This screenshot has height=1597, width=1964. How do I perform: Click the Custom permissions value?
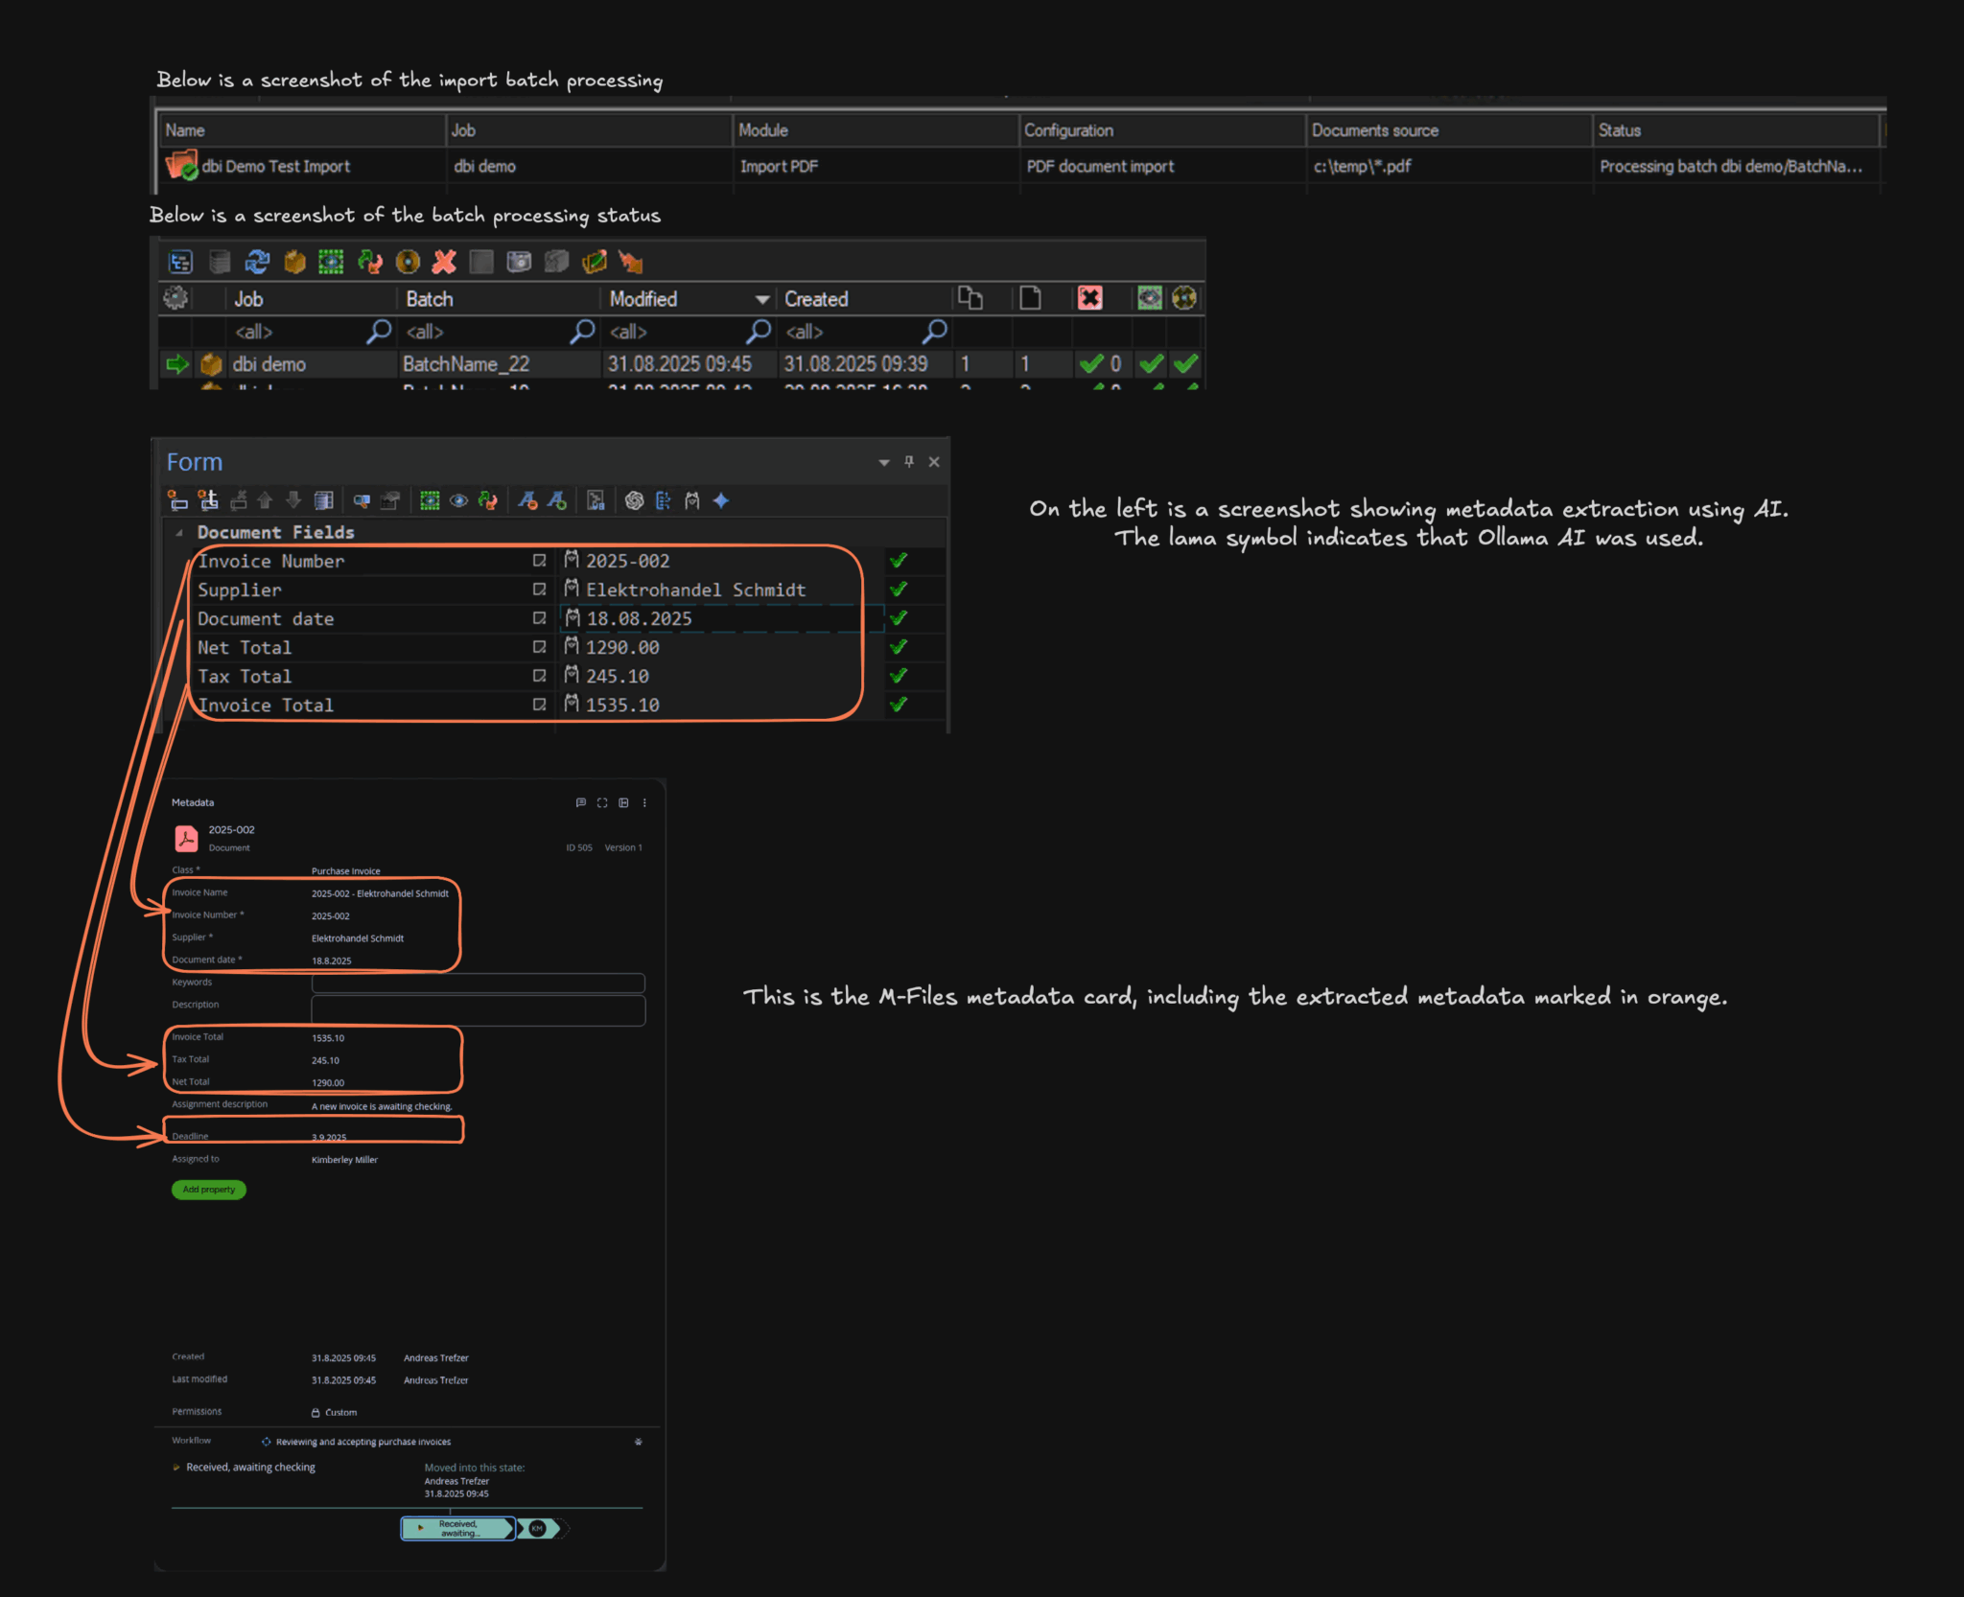point(340,1413)
